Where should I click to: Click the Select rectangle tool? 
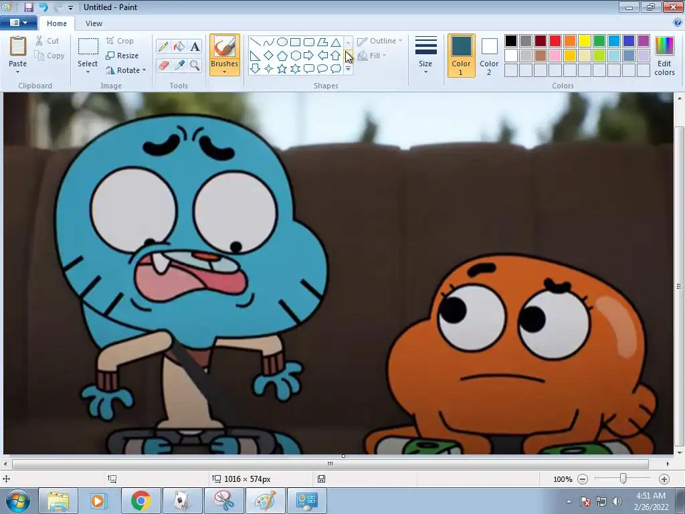coord(88,48)
